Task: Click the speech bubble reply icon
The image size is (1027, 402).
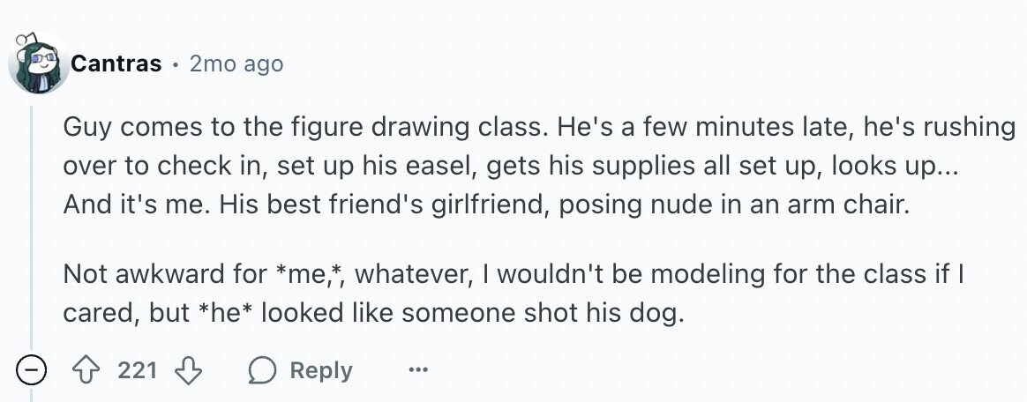Action: coord(263,371)
